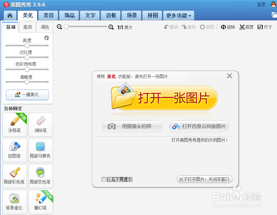
Task: Click the 打开一张图片 big yellow button
Action: click(164, 98)
